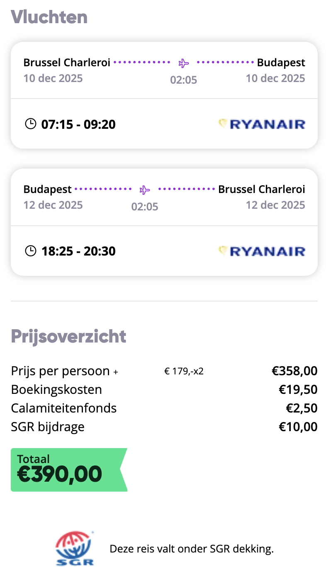326x579 pixels.
Task: Click the plus icon after Prijs per persoon
Action: point(115,372)
